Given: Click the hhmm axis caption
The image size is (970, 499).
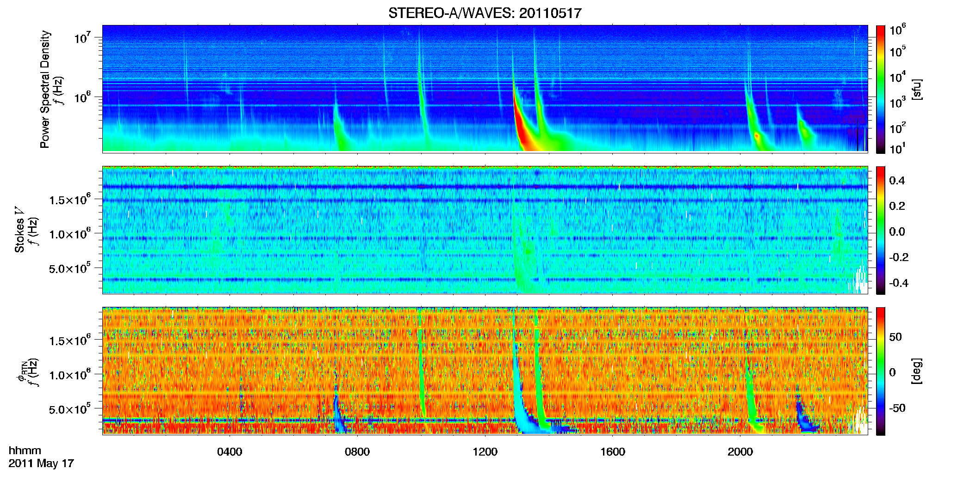Looking at the screenshot, I should click(25, 450).
